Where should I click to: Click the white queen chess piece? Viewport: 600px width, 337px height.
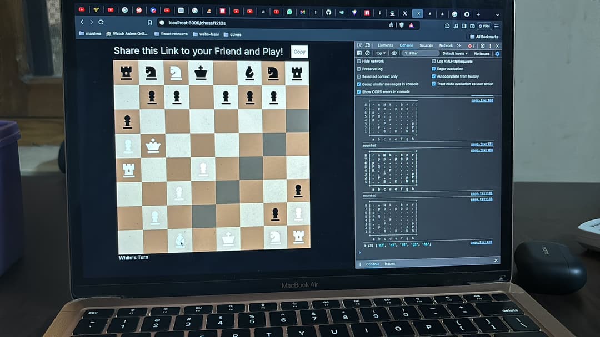click(x=152, y=146)
